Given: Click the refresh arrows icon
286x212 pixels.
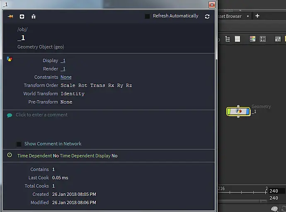Looking at the screenshot, I should click(207, 17).
